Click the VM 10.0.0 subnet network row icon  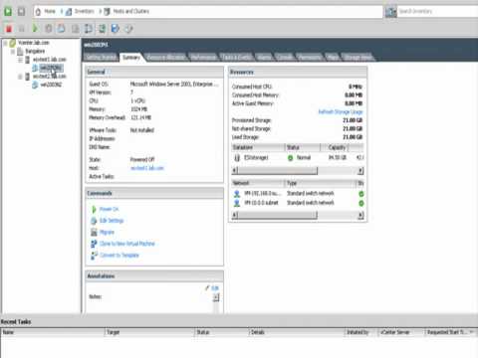click(237, 203)
